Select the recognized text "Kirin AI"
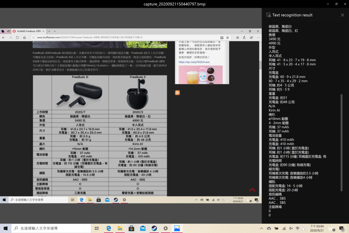Image resolution: width=349 pixels, height=233 pixels. (x=274, y=111)
